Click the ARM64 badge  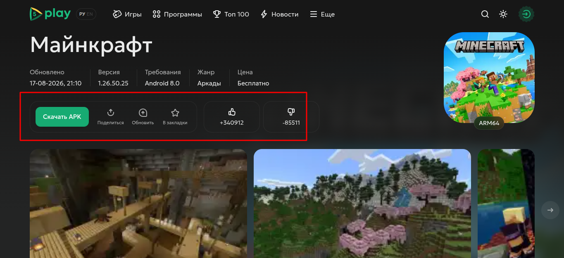[x=489, y=123]
